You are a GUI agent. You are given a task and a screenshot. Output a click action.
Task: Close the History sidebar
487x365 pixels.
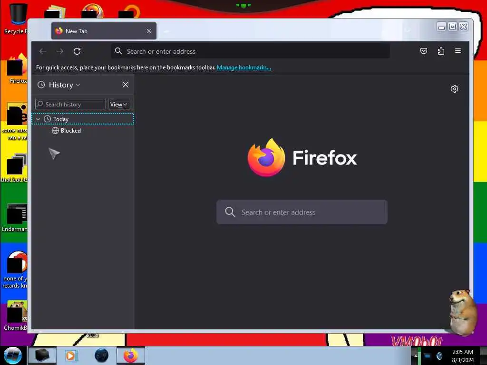tap(126, 85)
